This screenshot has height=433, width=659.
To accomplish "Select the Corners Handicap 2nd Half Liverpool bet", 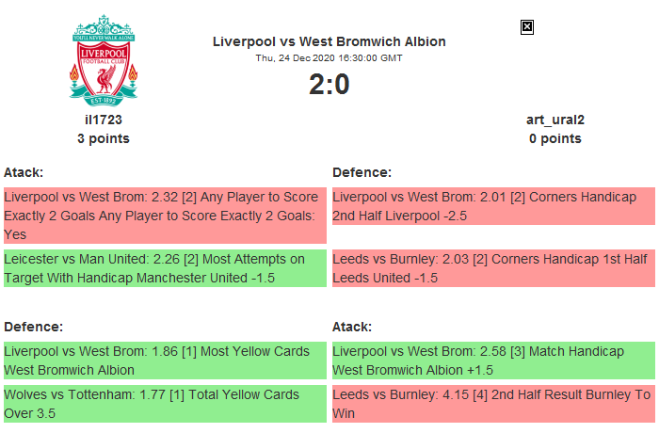I will [492, 206].
